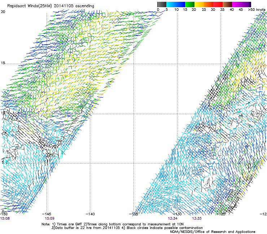Click the purple time stamp '15:08'
The image size is (267, 234).
[x=5, y=219]
